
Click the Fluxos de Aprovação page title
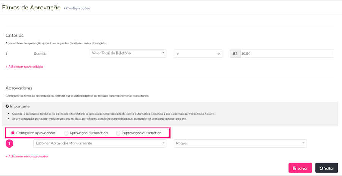point(32,8)
